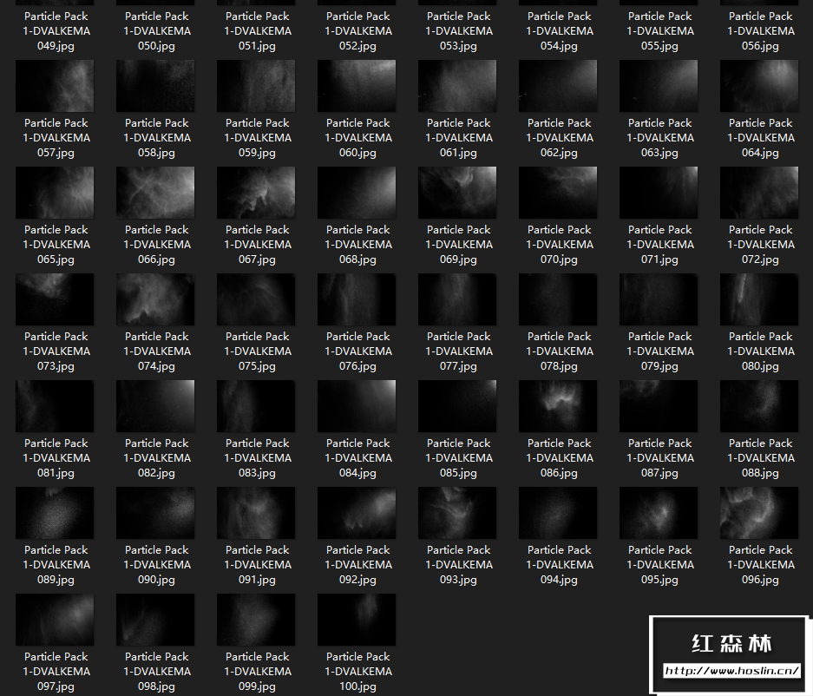Select thumbnail of Particle Pack 1-DVALKEMA 084.jpg
Screen dimensions: 813x696
pyautogui.click(x=357, y=406)
